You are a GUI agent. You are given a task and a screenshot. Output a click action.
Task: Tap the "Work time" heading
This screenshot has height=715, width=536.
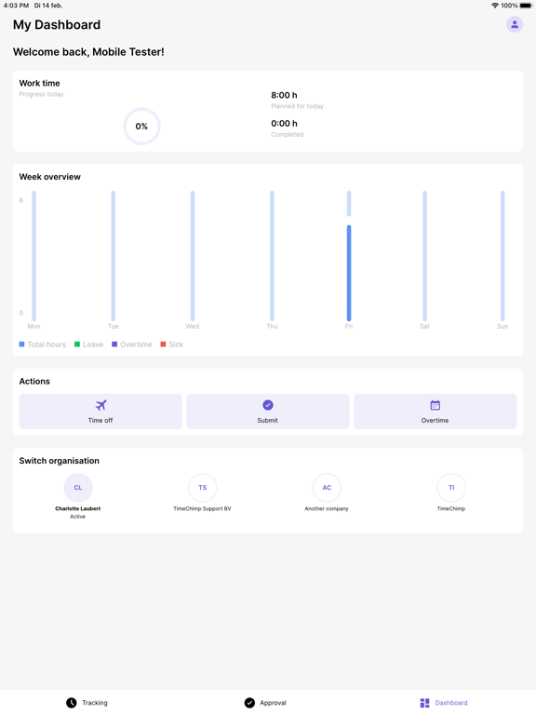tap(40, 83)
